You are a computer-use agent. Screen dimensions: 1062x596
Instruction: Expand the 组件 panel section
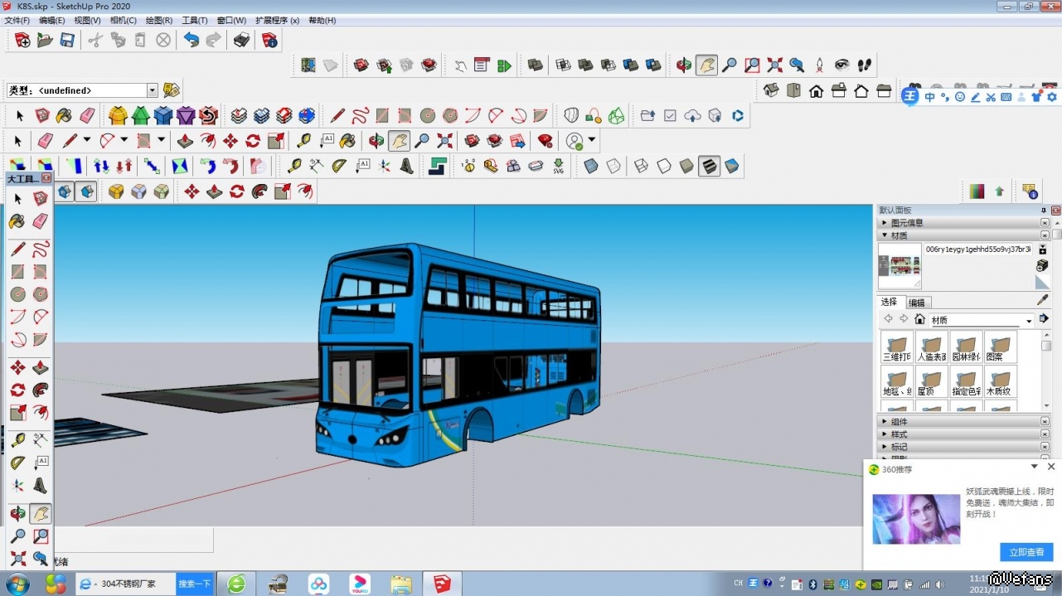coord(900,422)
